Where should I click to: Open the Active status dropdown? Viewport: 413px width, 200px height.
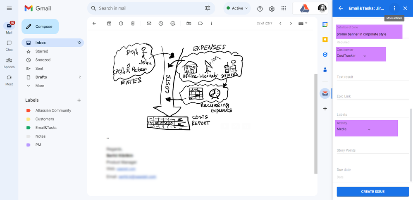237,8
